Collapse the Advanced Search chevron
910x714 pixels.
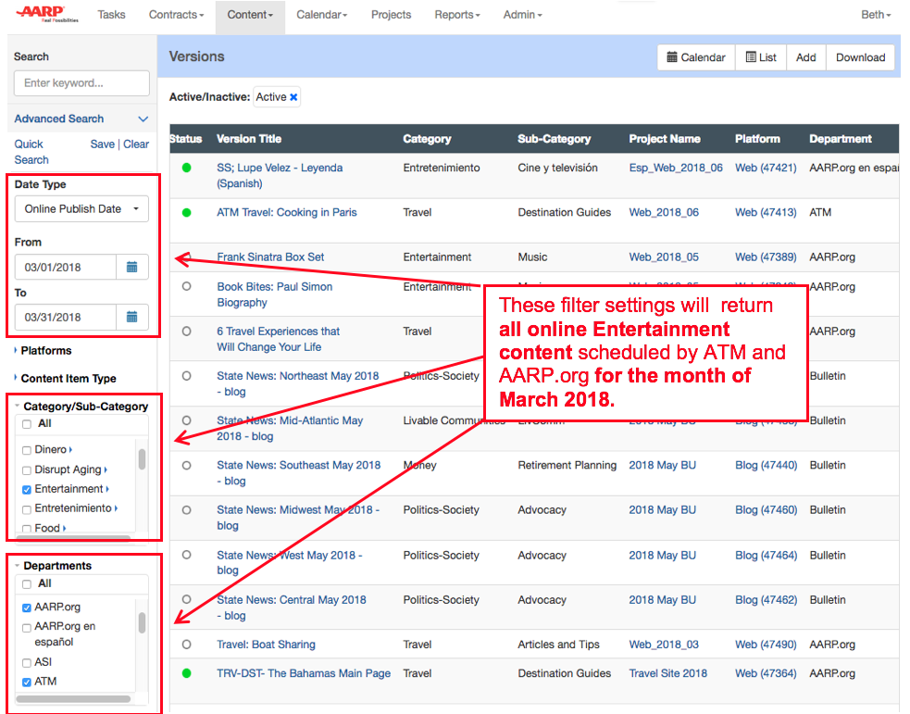[143, 119]
